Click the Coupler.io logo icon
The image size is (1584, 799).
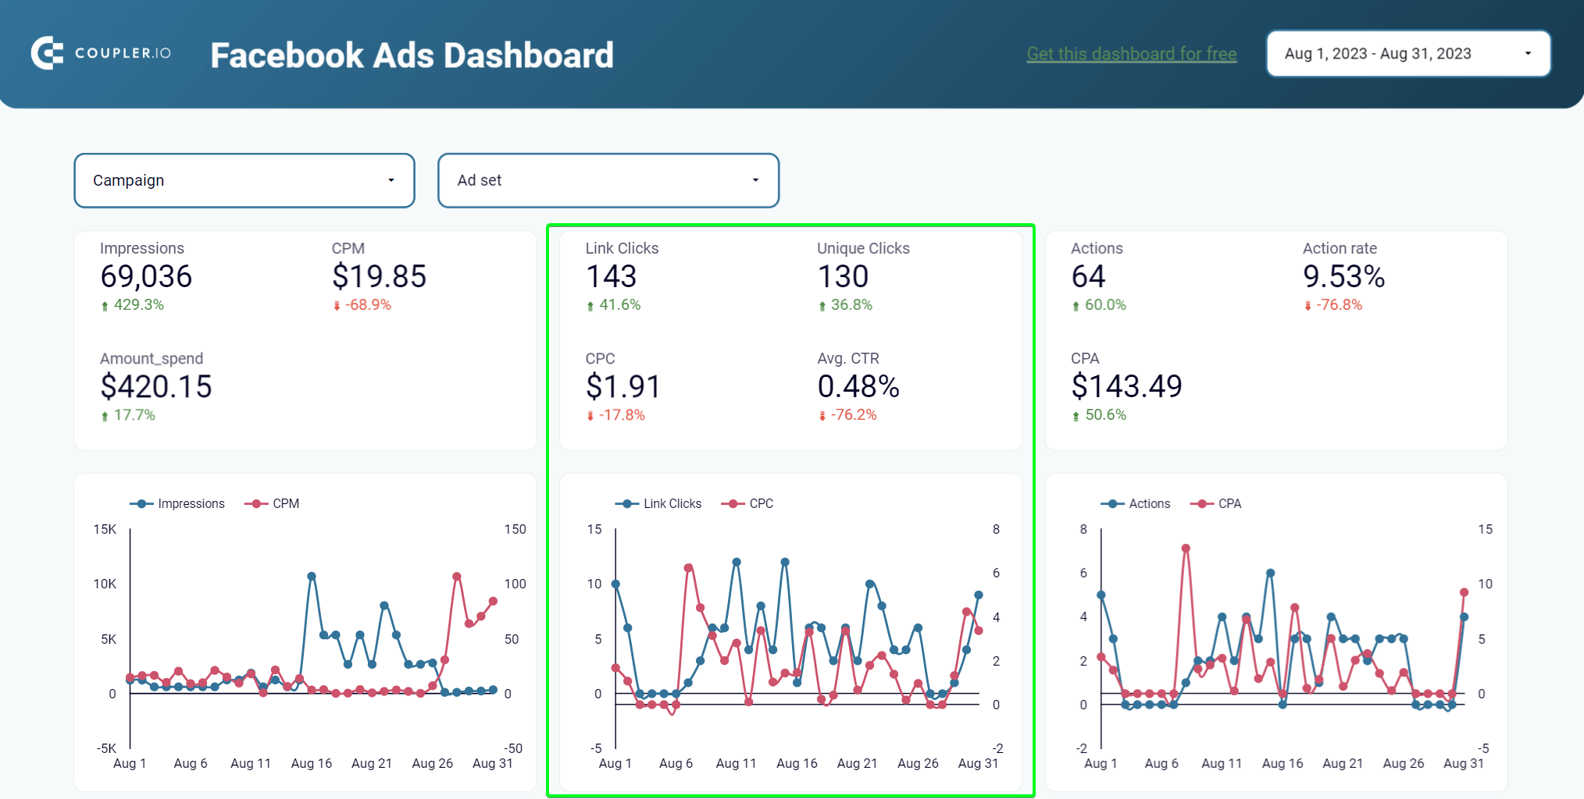47,53
